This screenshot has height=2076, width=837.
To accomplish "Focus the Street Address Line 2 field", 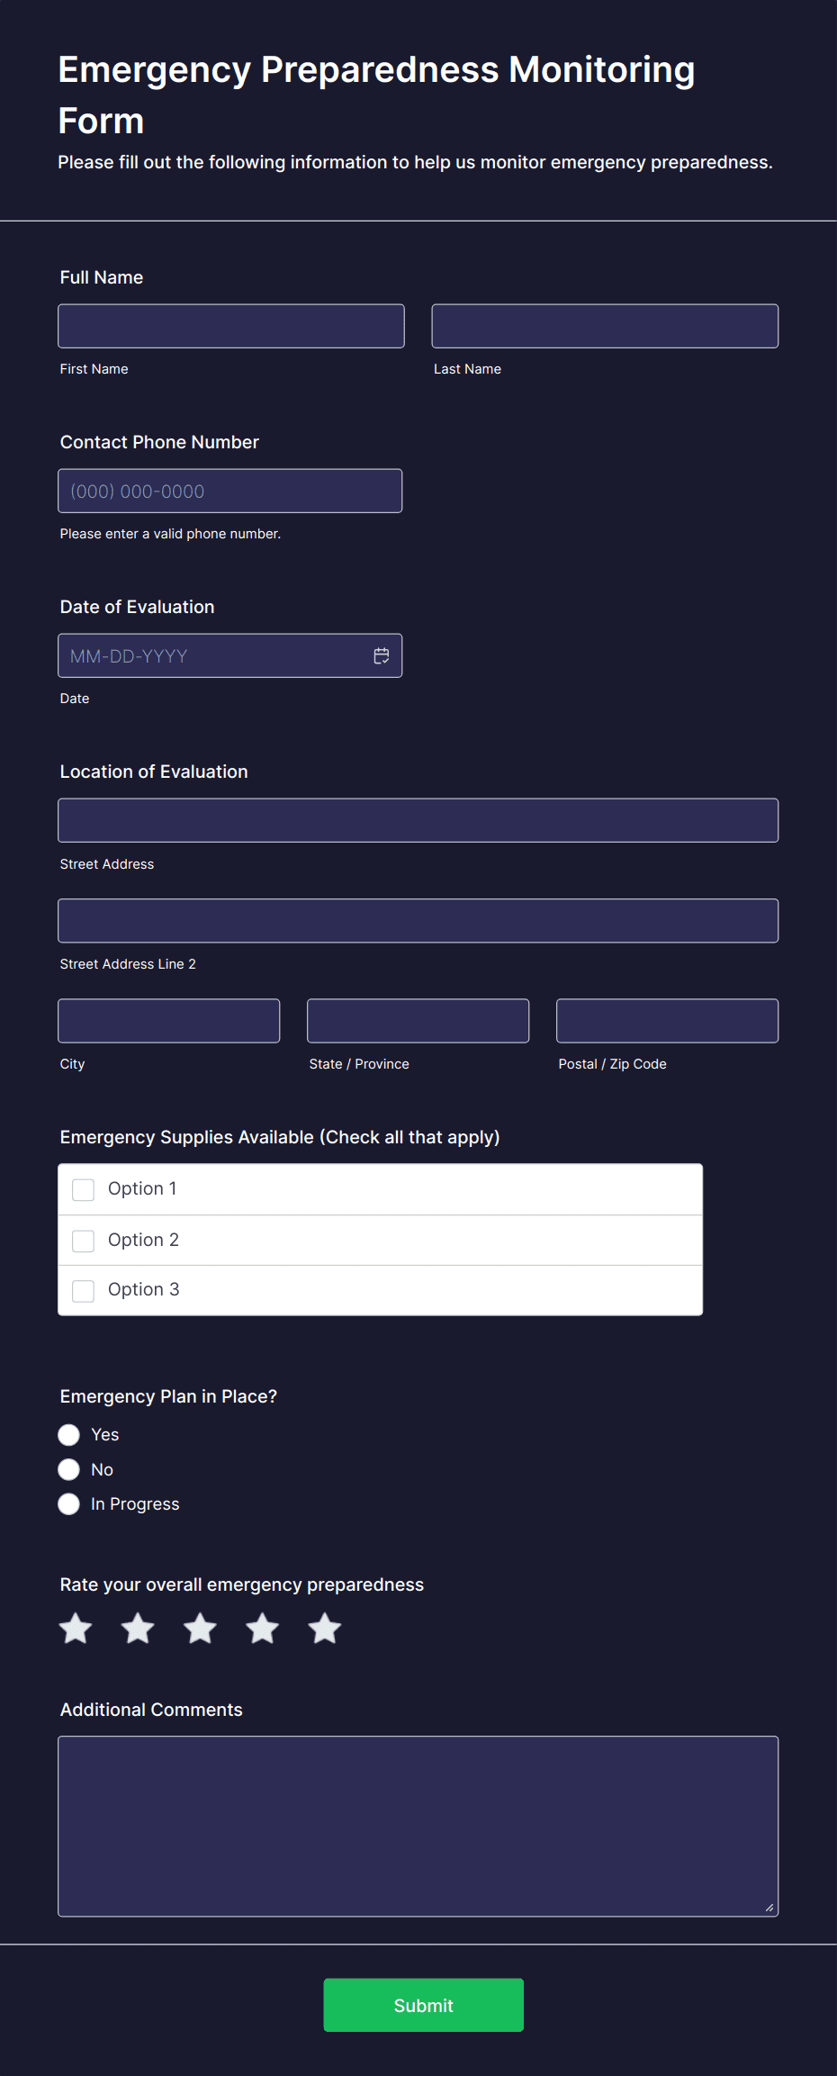I will pyautogui.click(x=418, y=921).
